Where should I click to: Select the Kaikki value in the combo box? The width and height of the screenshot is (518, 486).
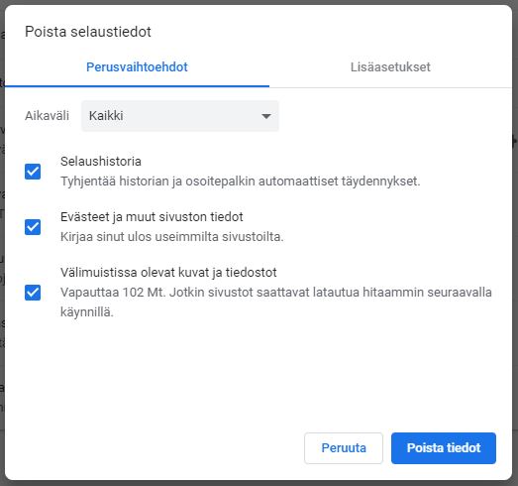[106, 116]
